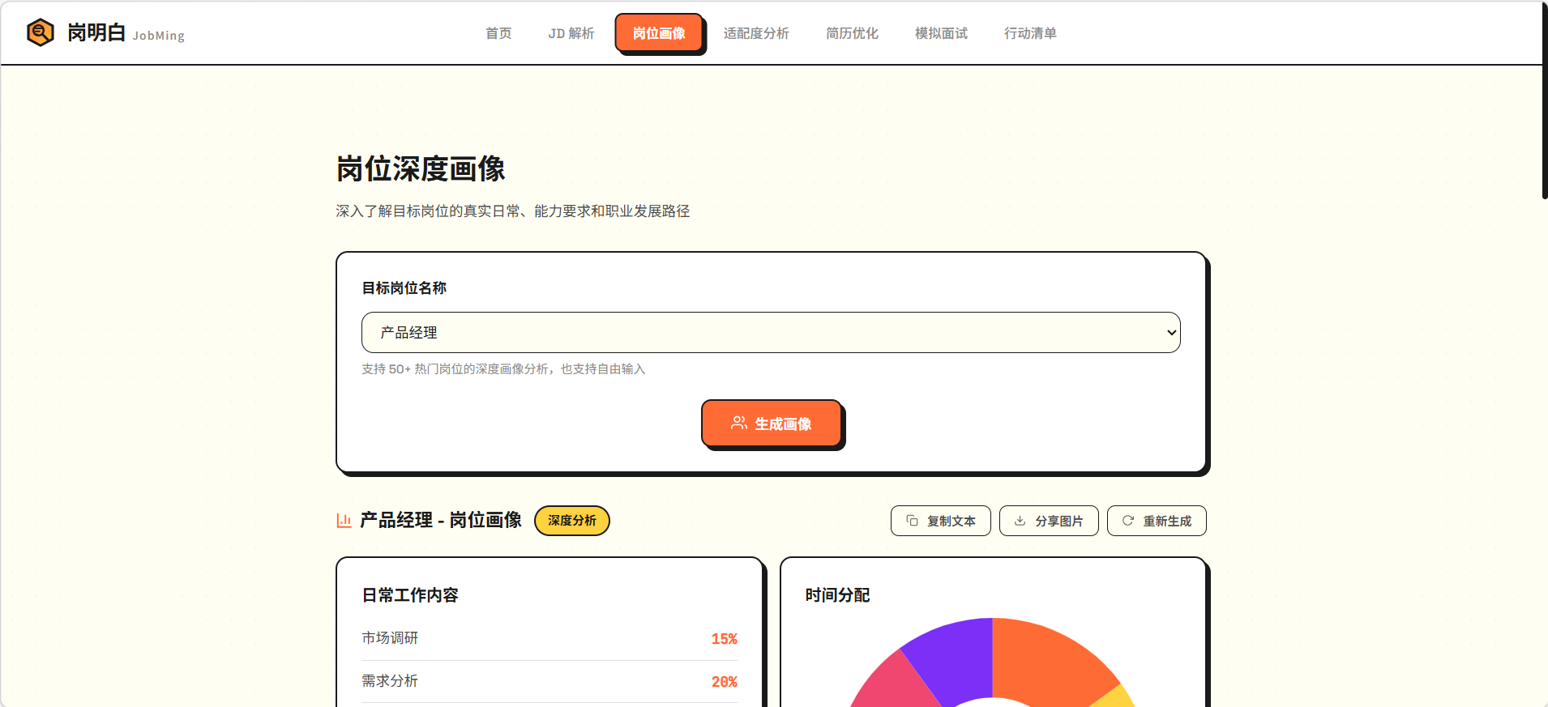Click the 岗明白 JobMing hexagon logo
Screen dimensions: 1548x707
[41, 32]
